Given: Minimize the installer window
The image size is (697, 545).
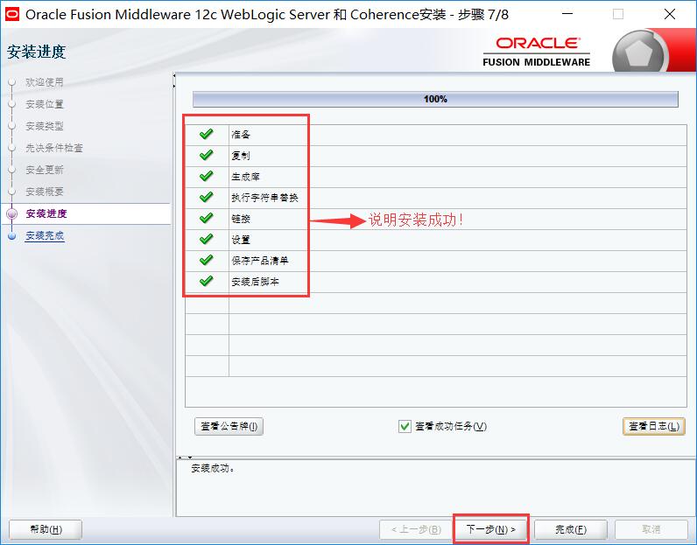Looking at the screenshot, I should [x=567, y=14].
